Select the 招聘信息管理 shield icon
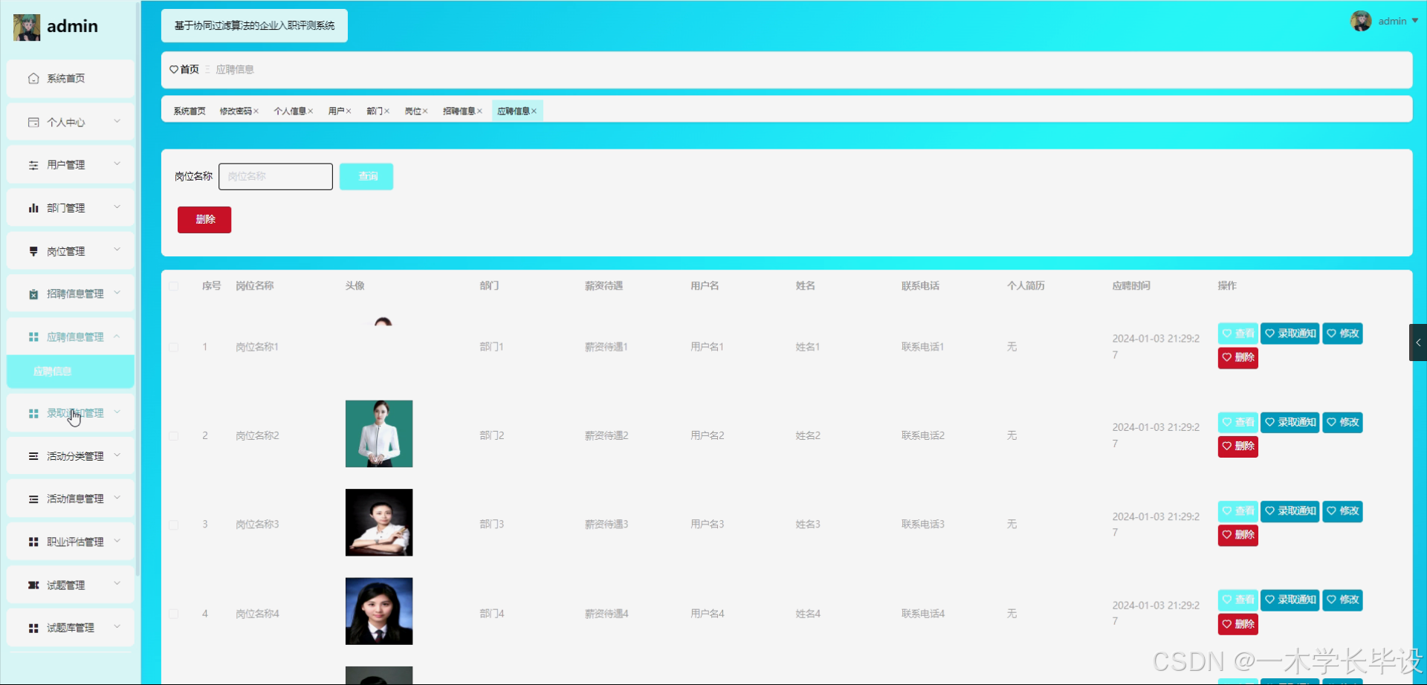 [33, 293]
